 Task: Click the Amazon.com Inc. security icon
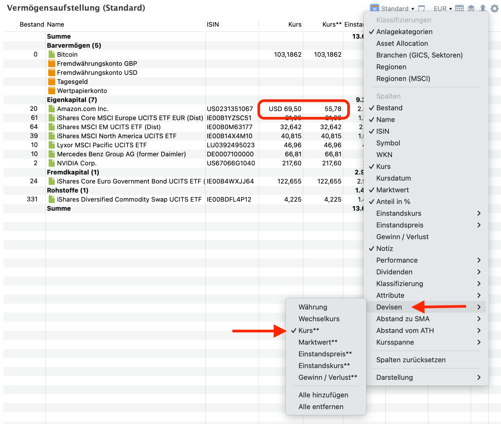tap(52, 109)
